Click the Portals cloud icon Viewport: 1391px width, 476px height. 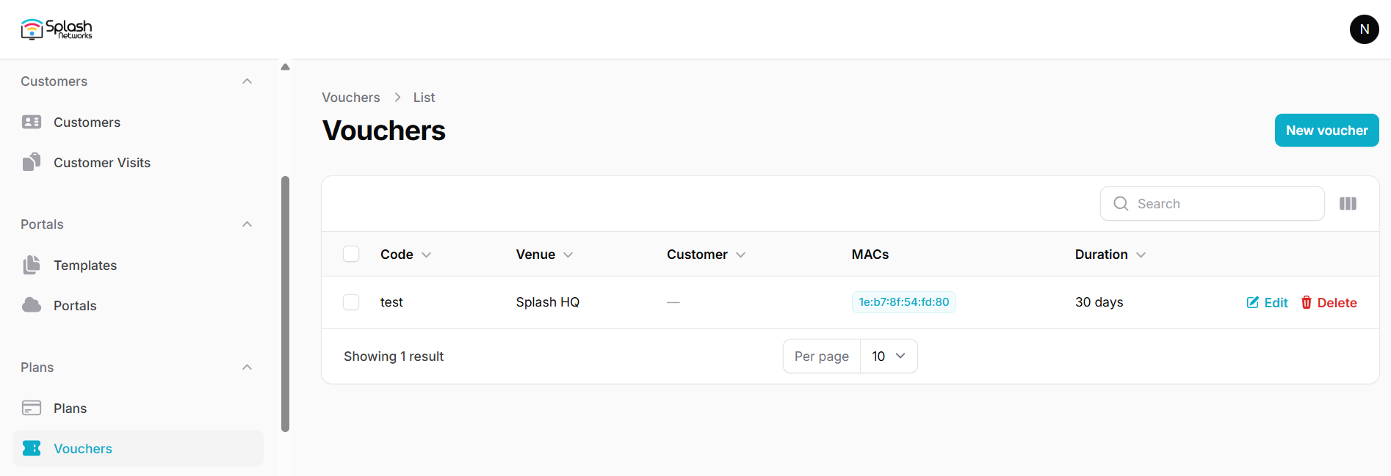(x=32, y=305)
